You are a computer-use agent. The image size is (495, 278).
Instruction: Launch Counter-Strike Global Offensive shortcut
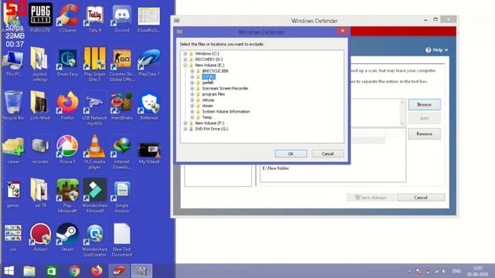(122, 64)
